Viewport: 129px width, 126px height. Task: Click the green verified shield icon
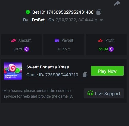coord(28,12)
